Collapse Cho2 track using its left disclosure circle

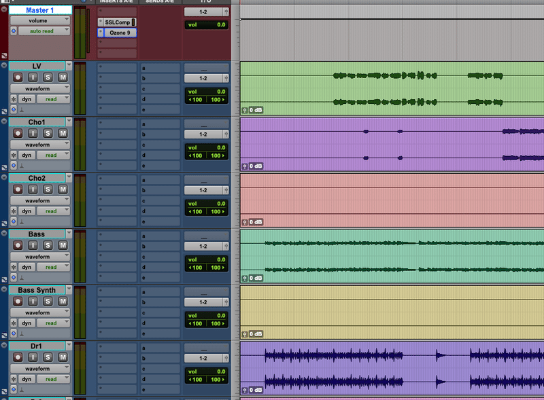tap(4, 177)
